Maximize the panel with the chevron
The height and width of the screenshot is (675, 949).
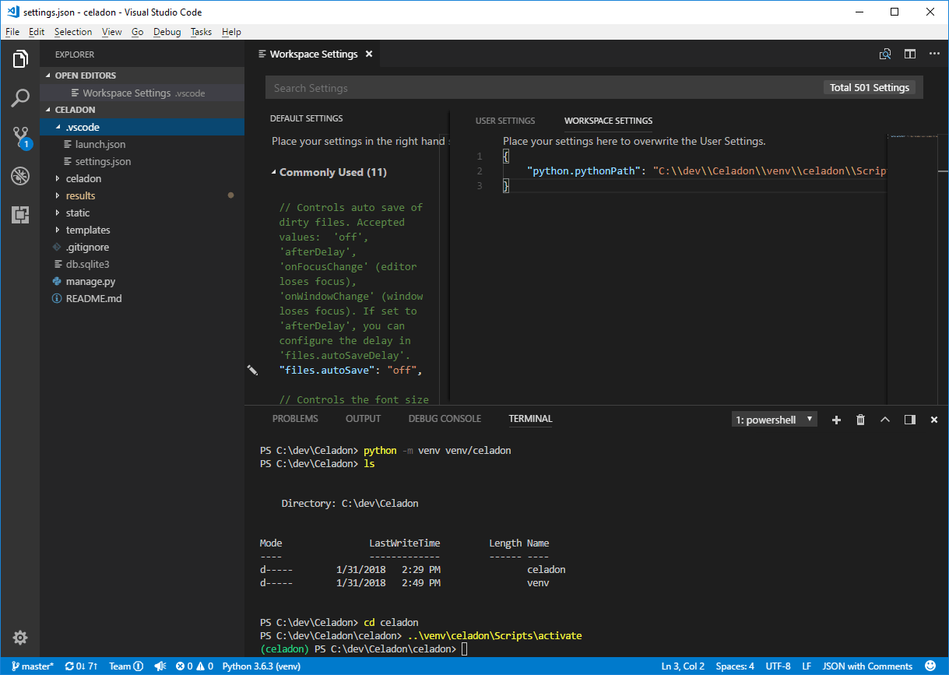tap(885, 419)
